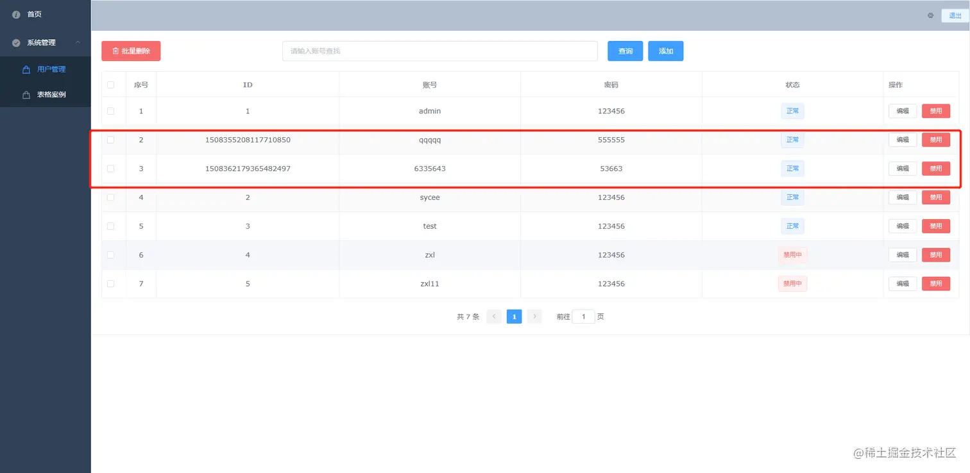970x473 pixels.
Task: Click the password cell 53663
Action: point(611,169)
